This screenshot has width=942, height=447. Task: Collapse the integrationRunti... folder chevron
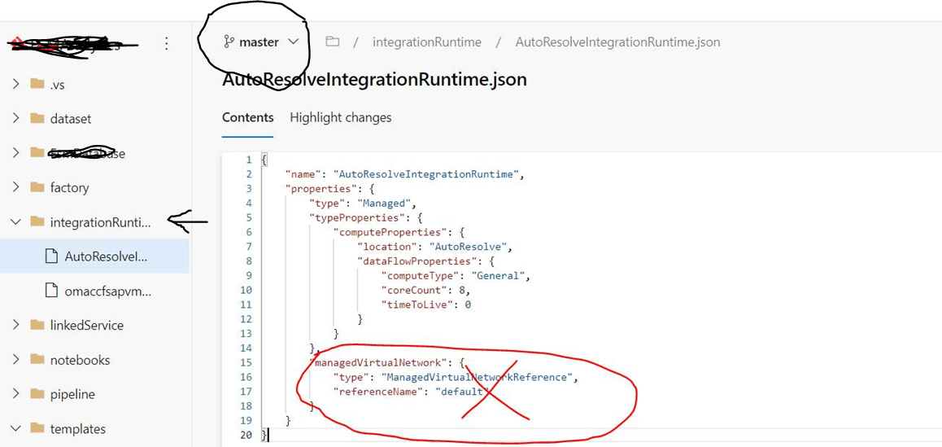click(x=15, y=222)
